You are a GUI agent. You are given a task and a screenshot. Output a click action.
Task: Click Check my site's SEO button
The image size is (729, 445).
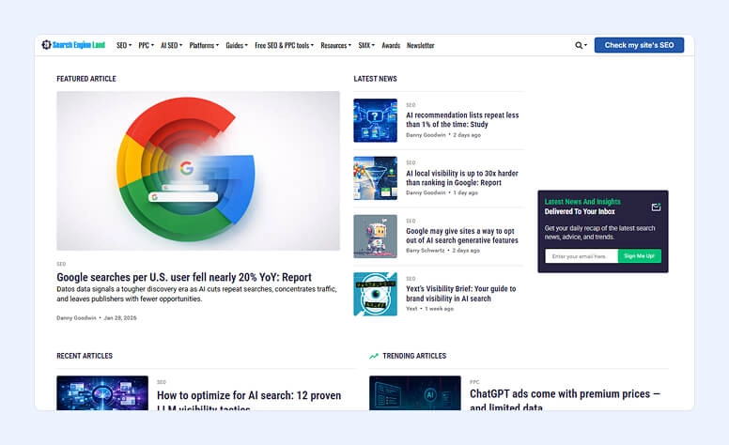639,45
